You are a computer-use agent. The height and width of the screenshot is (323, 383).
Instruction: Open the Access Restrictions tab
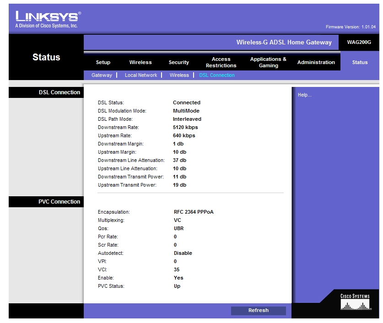pyautogui.click(x=221, y=62)
